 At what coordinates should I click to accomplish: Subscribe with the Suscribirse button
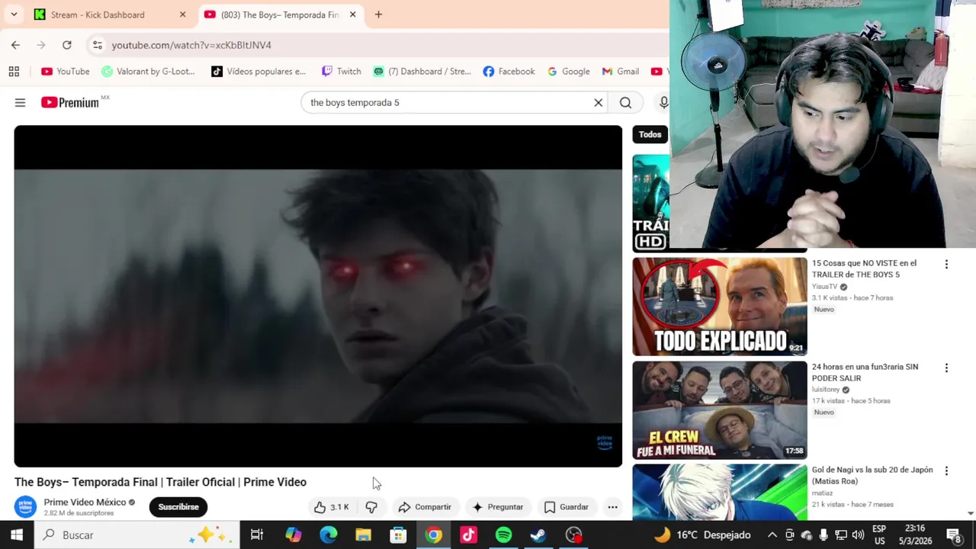point(178,507)
